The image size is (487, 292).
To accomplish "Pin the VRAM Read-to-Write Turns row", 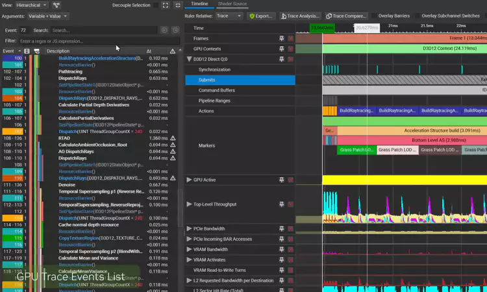I will pyautogui.click(x=281, y=270).
